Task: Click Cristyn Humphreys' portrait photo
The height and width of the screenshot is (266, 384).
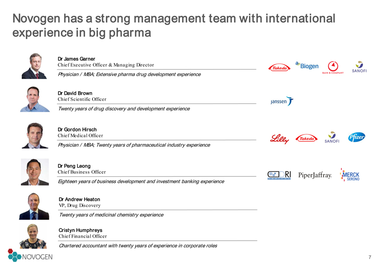Action: (33, 236)
